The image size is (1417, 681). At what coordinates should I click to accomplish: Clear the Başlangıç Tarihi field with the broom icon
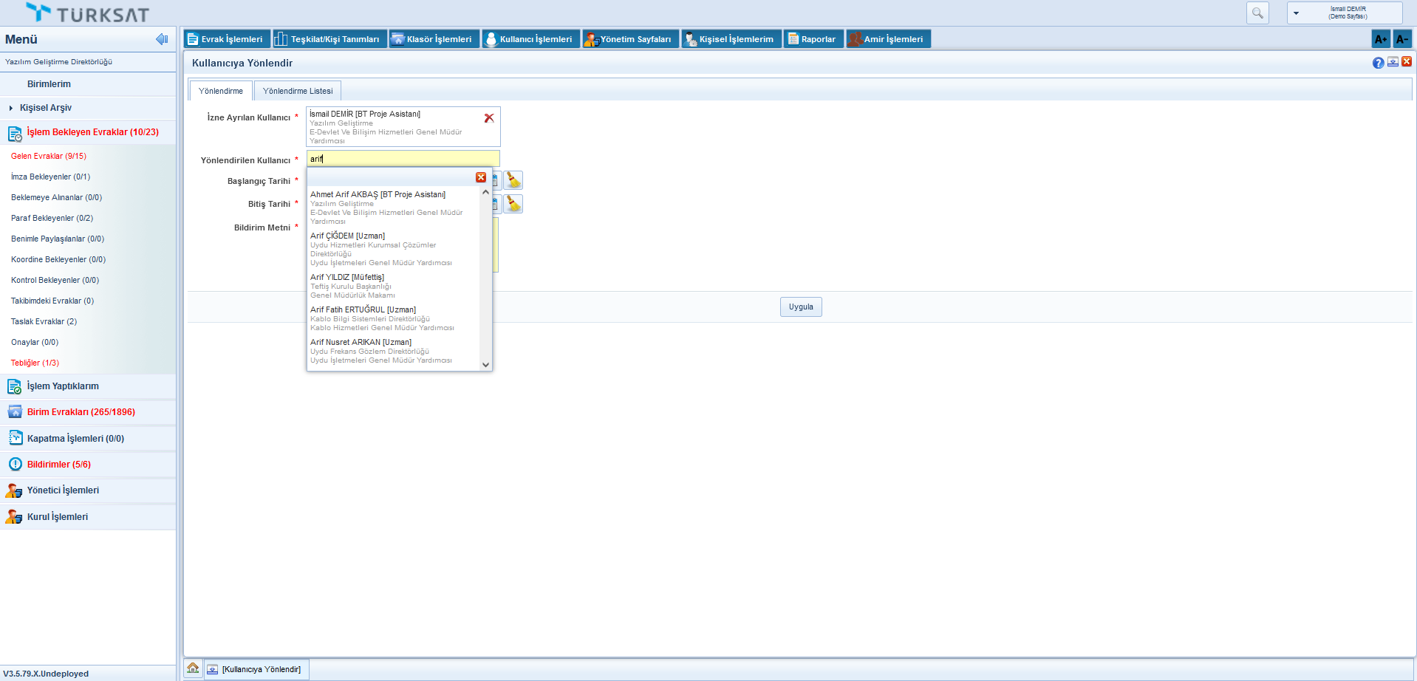click(x=513, y=180)
